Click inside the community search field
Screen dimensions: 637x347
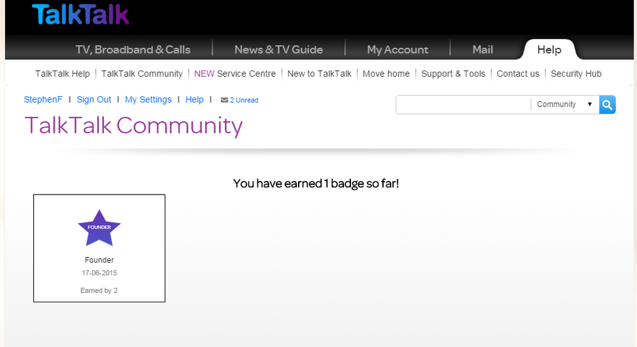pyautogui.click(x=463, y=105)
